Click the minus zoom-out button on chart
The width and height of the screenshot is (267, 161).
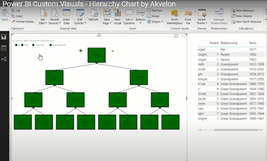click(x=112, y=51)
